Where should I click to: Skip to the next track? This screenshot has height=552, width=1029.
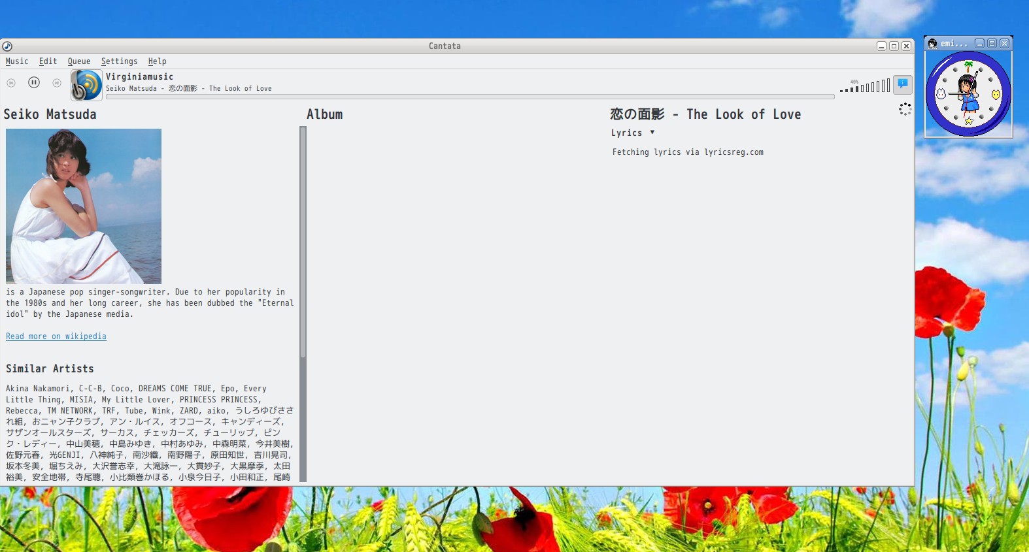click(57, 83)
